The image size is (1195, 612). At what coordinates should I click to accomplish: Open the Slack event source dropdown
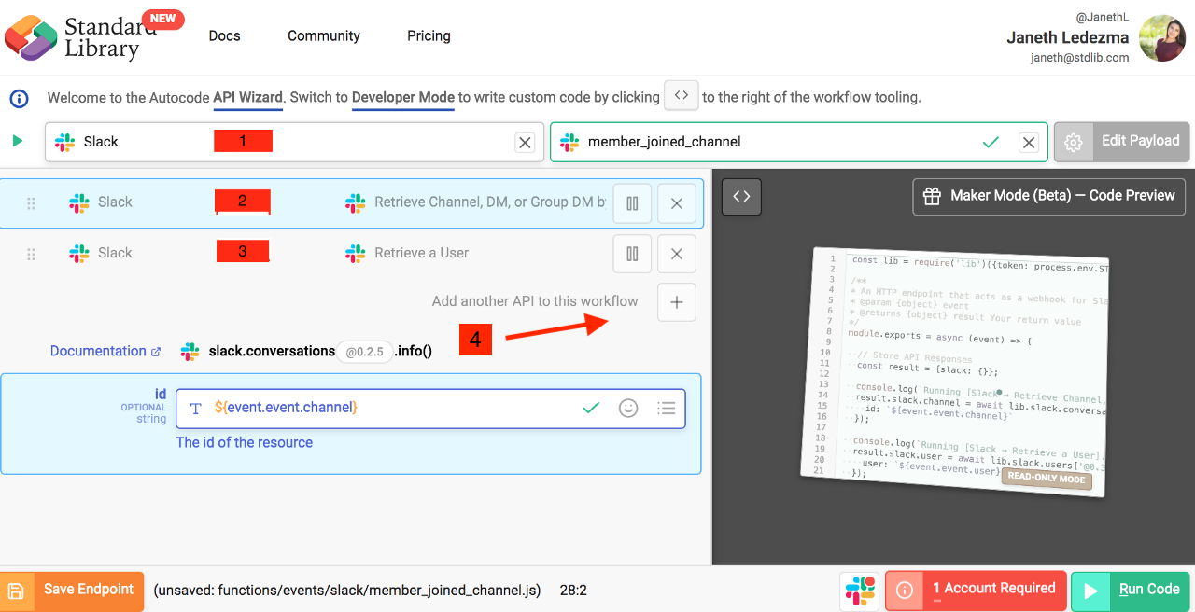(x=294, y=142)
